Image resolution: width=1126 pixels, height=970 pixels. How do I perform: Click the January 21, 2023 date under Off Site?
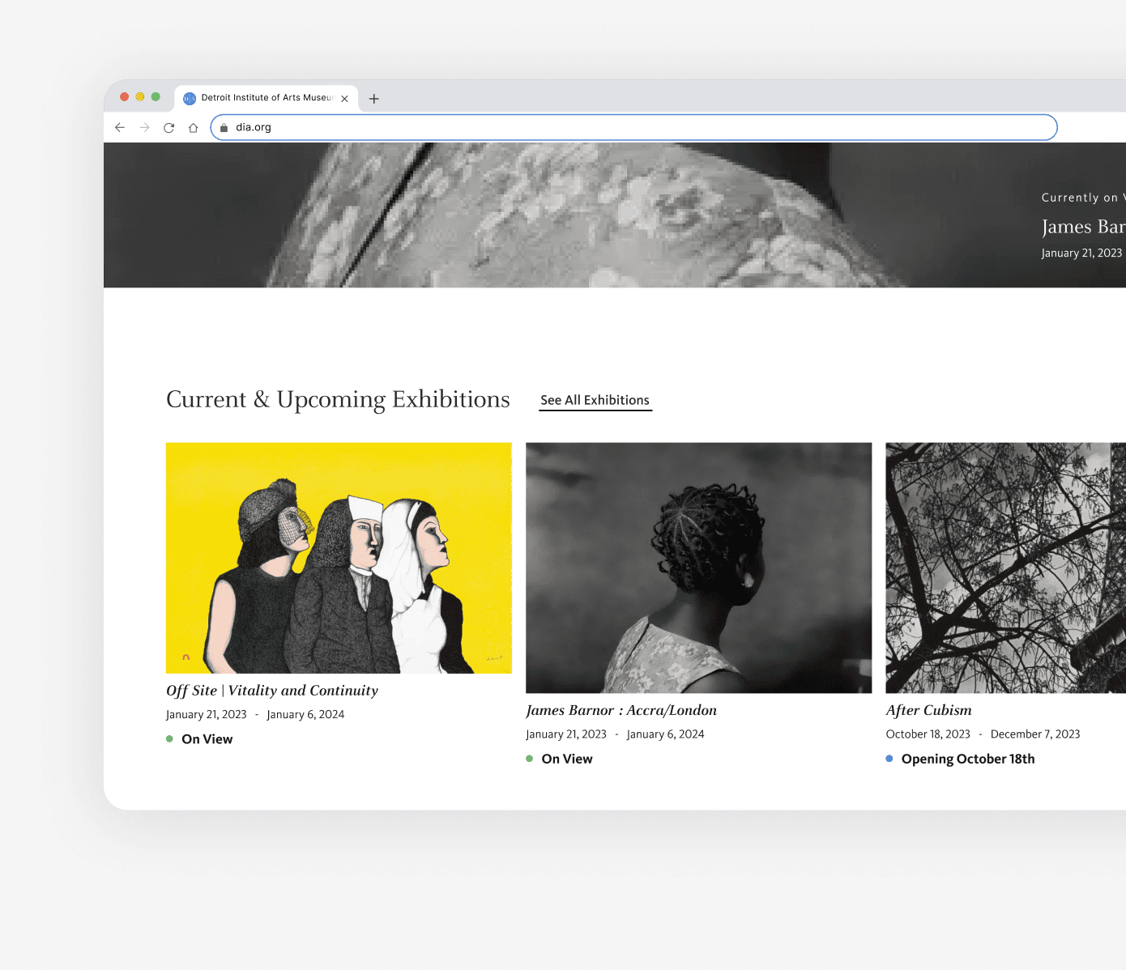pyautogui.click(x=207, y=714)
